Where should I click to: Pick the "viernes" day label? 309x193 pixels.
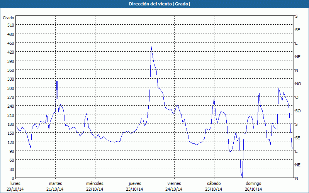[174, 183]
